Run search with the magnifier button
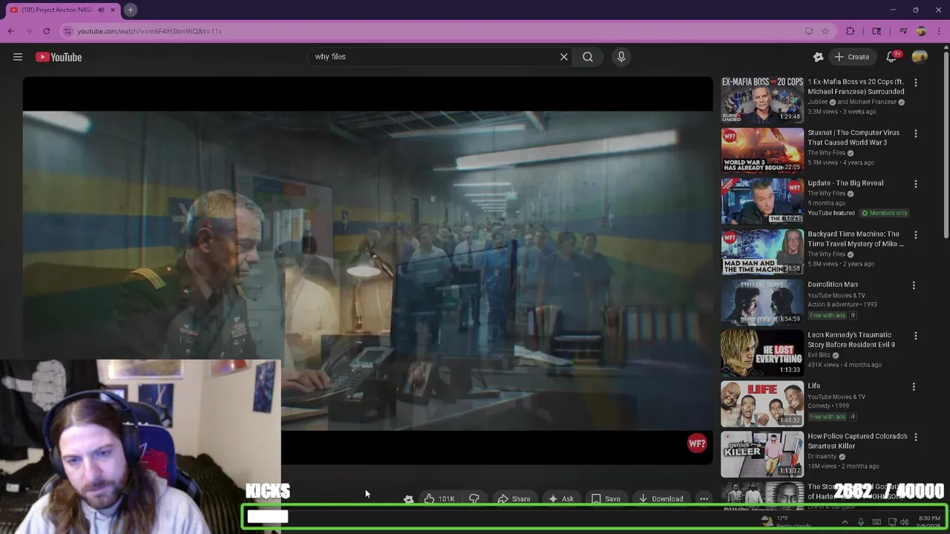Viewport: 950px width, 534px height. click(x=588, y=56)
